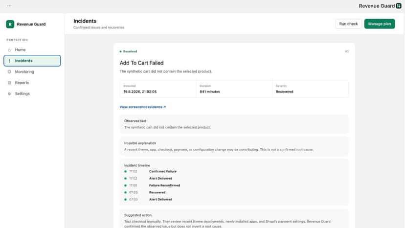
Task: Click the Monitoring circle icon
Action: click(9, 71)
